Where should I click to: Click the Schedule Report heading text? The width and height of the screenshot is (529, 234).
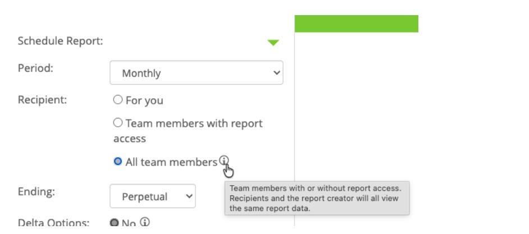[x=60, y=41]
